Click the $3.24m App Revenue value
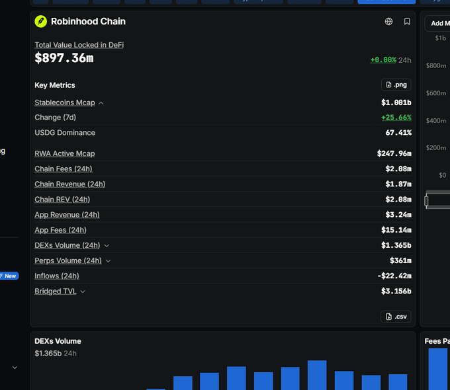The image size is (450, 390). pos(398,215)
